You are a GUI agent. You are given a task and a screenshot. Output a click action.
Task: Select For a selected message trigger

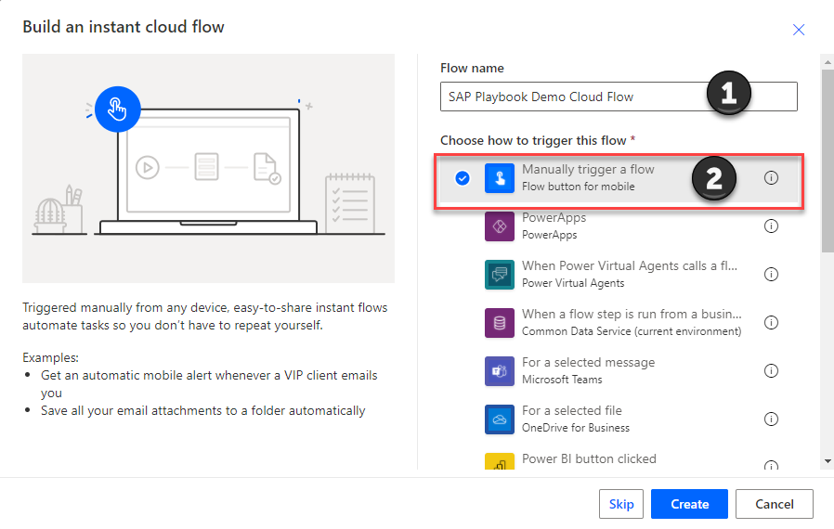pyautogui.click(x=619, y=371)
